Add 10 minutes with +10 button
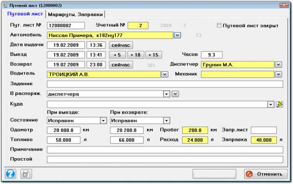Viewport: 293px width, 184px height. click(x=136, y=55)
